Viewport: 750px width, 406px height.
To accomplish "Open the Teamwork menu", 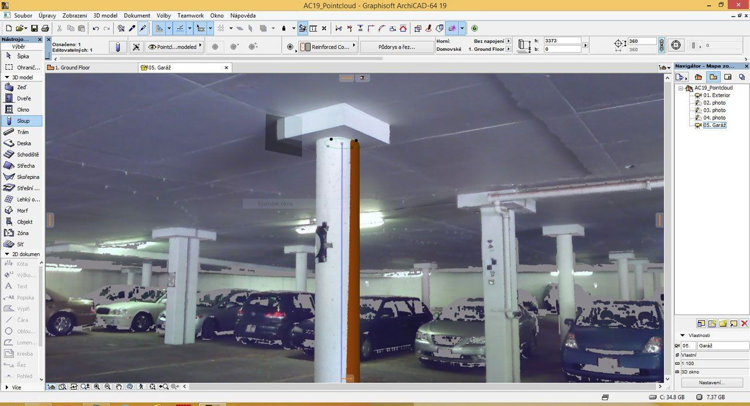I will click(192, 16).
